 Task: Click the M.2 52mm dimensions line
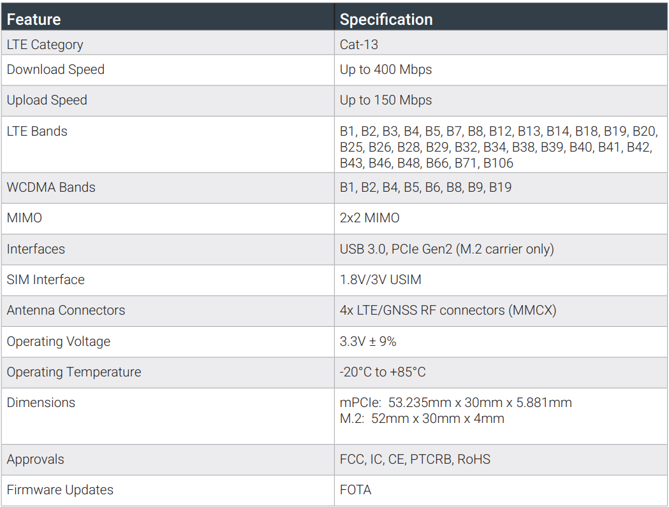(x=422, y=418)
